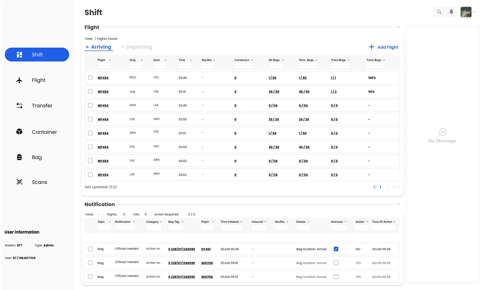Open the 45 / 55 All Bags link for TDR flight
483x290 pixels.
click(274, 92)
